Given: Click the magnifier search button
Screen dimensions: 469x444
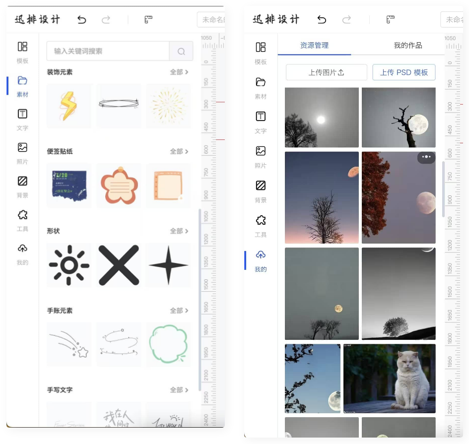Looking at the screenshot, I should [x=181, y=51].
